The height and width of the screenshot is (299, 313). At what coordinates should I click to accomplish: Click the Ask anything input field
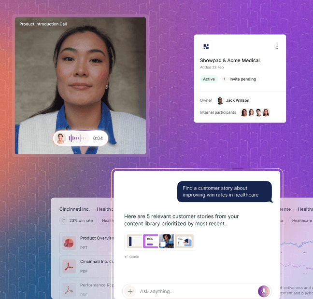[x=197, y=291]
